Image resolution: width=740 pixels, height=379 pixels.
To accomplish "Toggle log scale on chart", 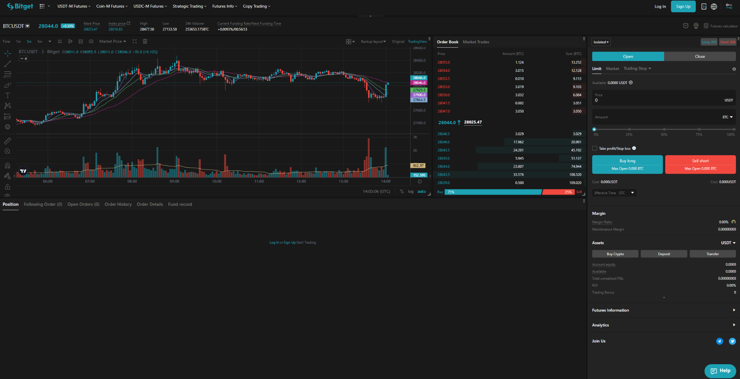I will pyautogui.click(x=411, y=191).
